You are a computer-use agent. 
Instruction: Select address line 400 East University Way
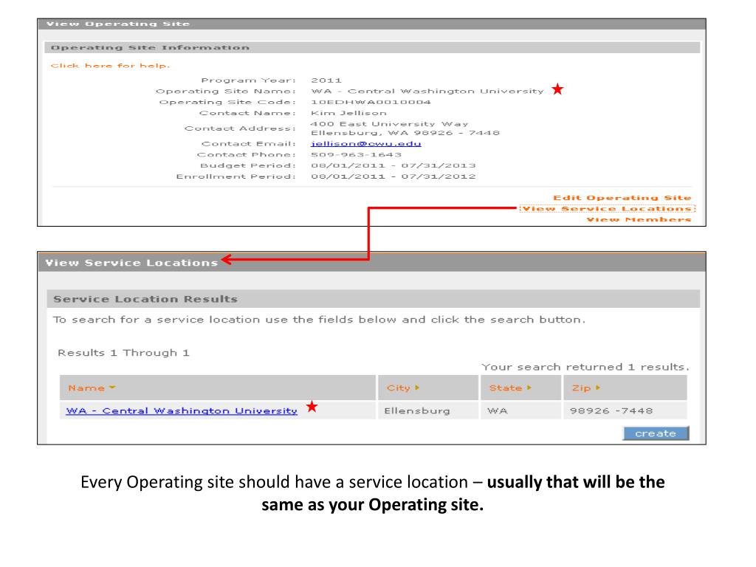(389, 124)
